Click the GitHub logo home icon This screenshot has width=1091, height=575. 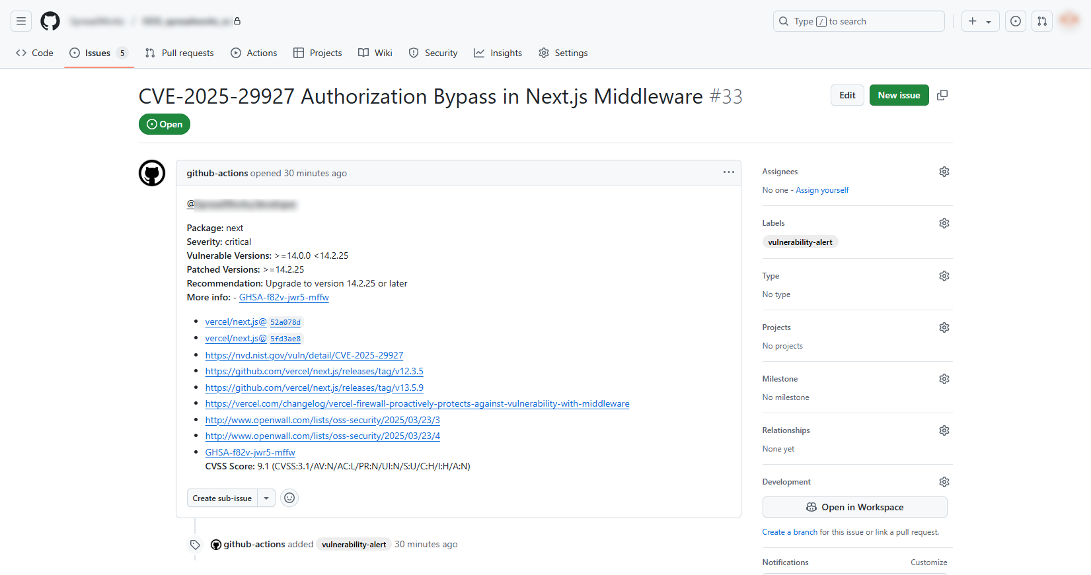click(50, 21)
